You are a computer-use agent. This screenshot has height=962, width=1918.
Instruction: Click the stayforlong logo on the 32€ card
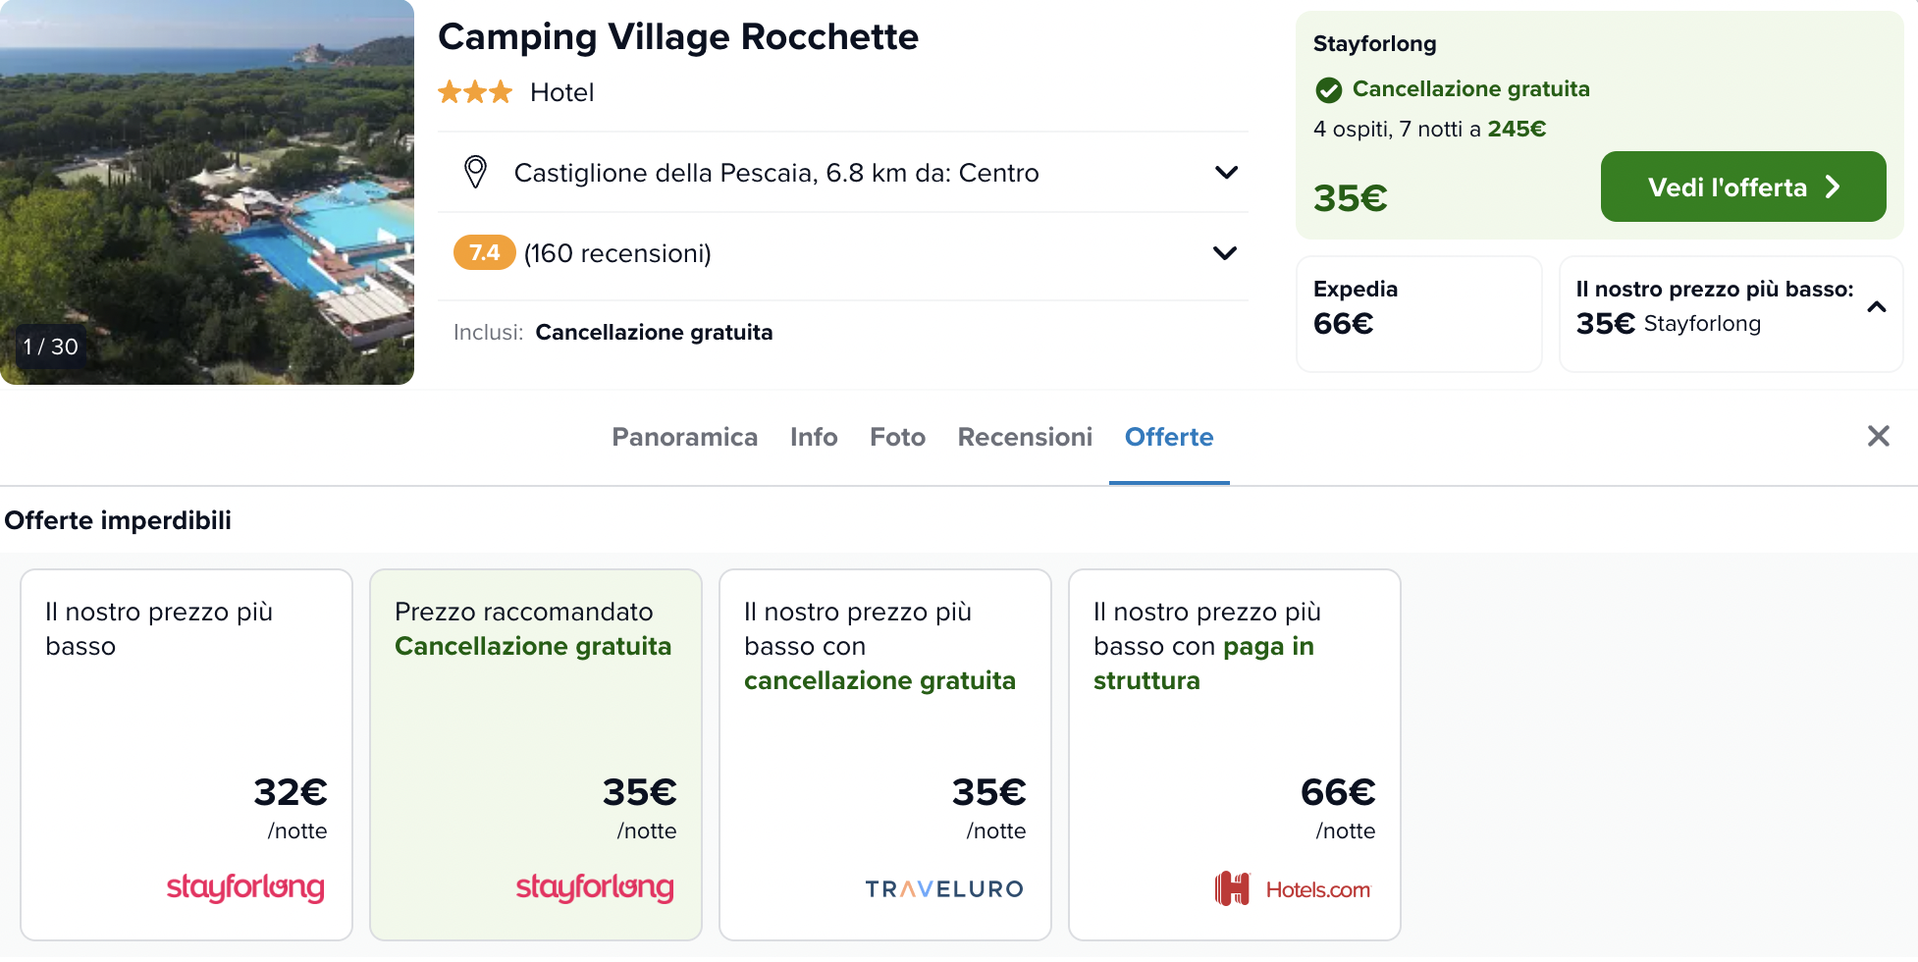[x=245, y=887]
